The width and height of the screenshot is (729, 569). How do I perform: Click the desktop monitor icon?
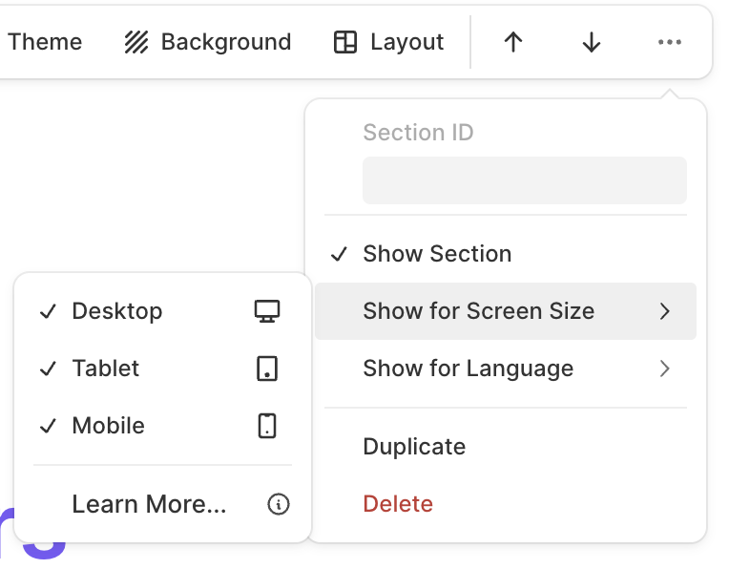(x=267, y=311)
